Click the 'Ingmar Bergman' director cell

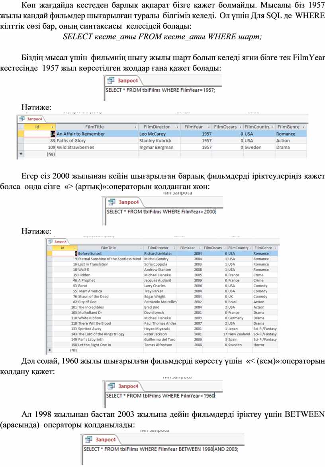159,147
